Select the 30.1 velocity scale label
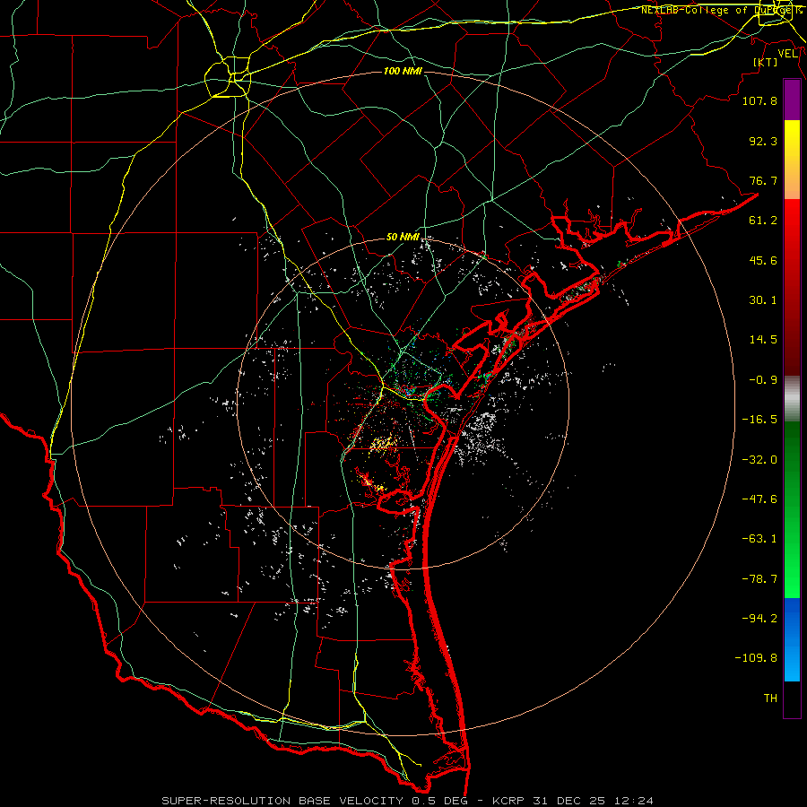 pyautogui.click(x=763, y=300)
